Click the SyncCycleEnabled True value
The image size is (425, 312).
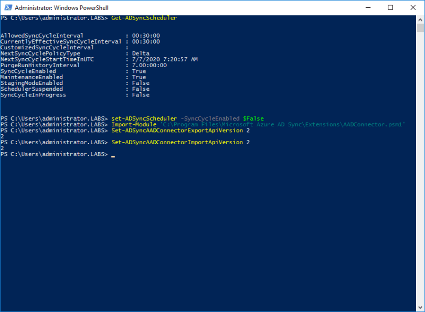[139, 71]
